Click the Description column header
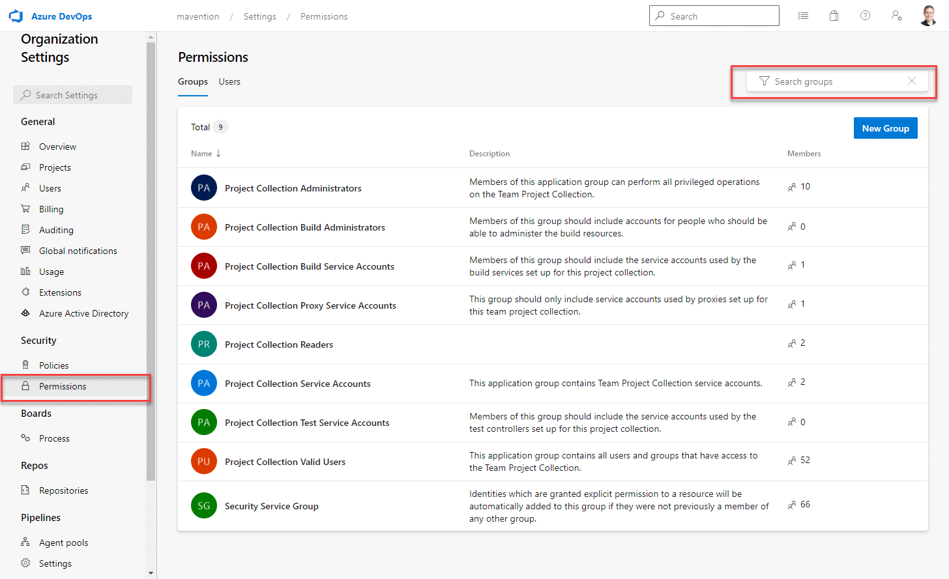 (489, 154)
